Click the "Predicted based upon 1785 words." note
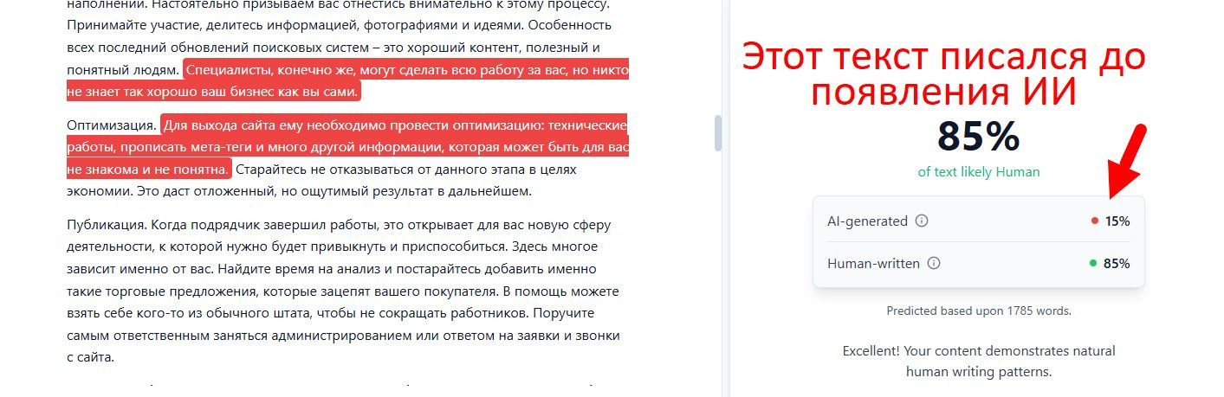Viewport: 1224px width, 397px height. coord(979,311)
